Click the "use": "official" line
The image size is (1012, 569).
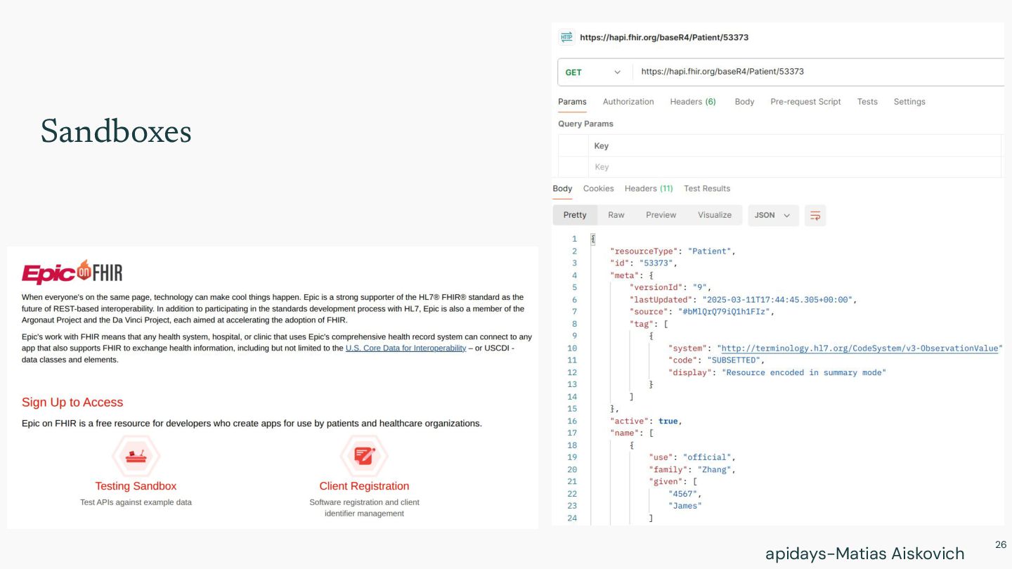click(x=692, y=457)
